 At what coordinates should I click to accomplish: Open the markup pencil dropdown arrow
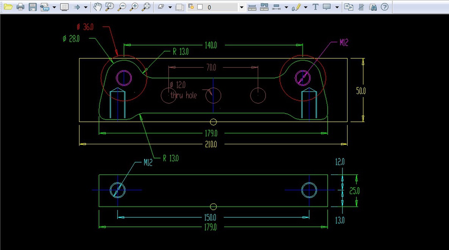click(306, 7)
